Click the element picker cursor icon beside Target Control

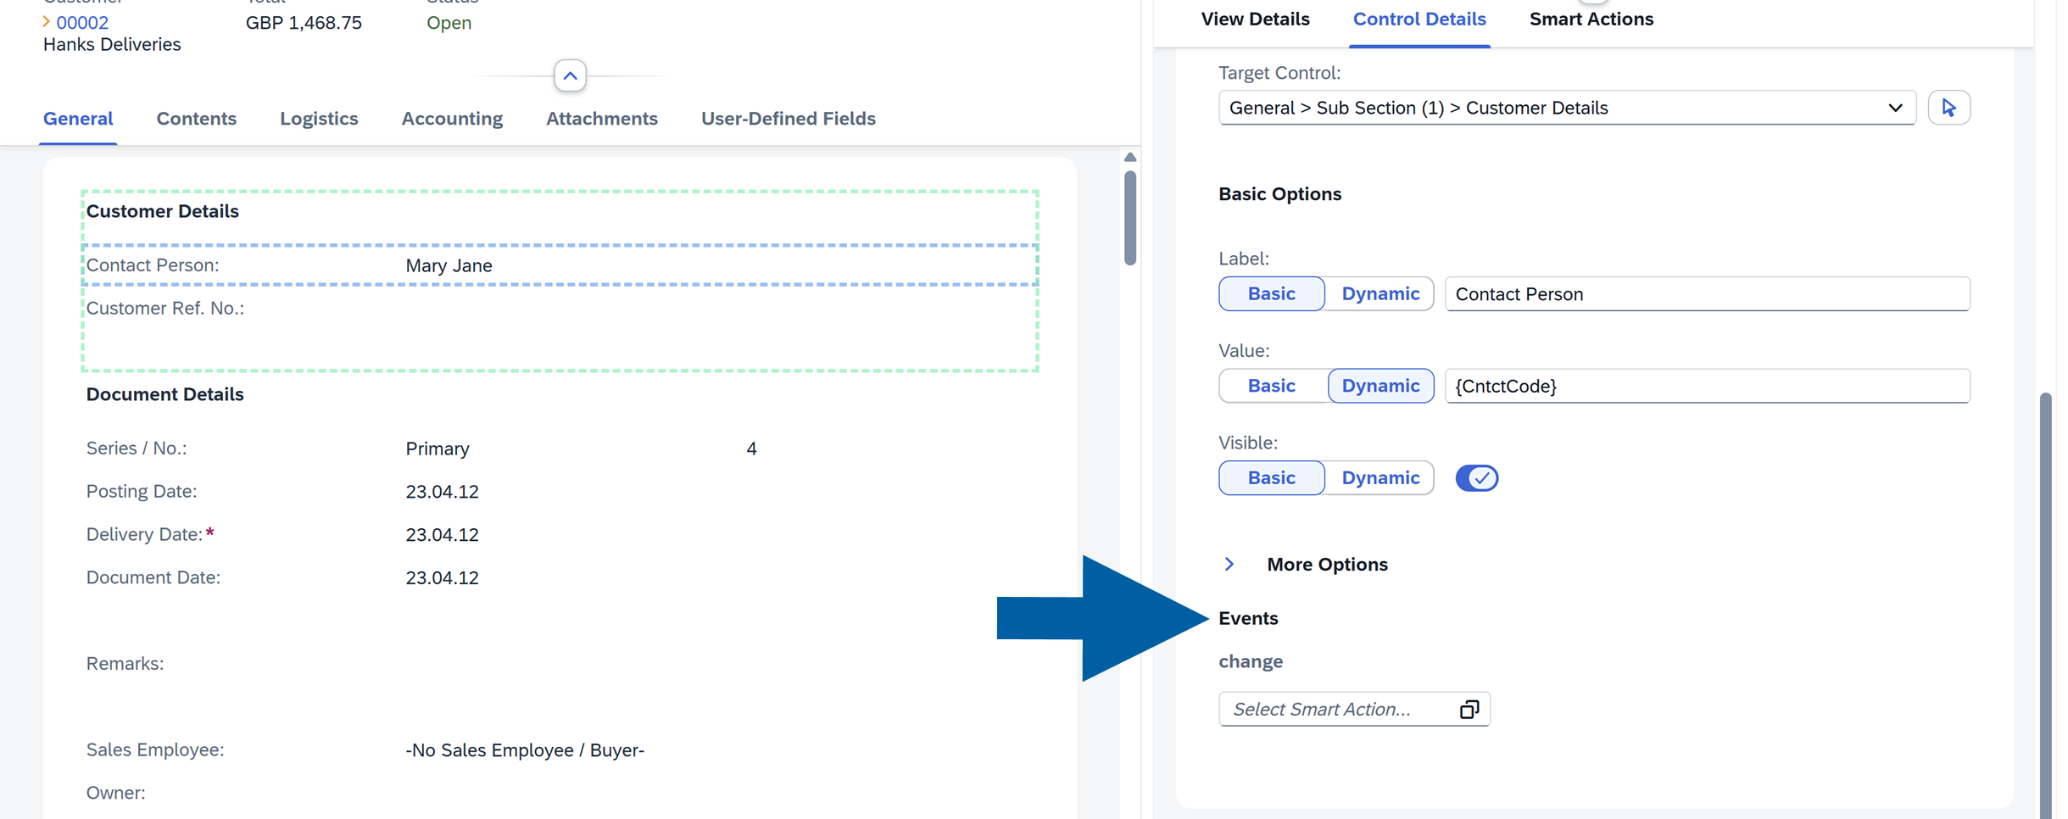pyautogui.click(x=1949, y=107)
